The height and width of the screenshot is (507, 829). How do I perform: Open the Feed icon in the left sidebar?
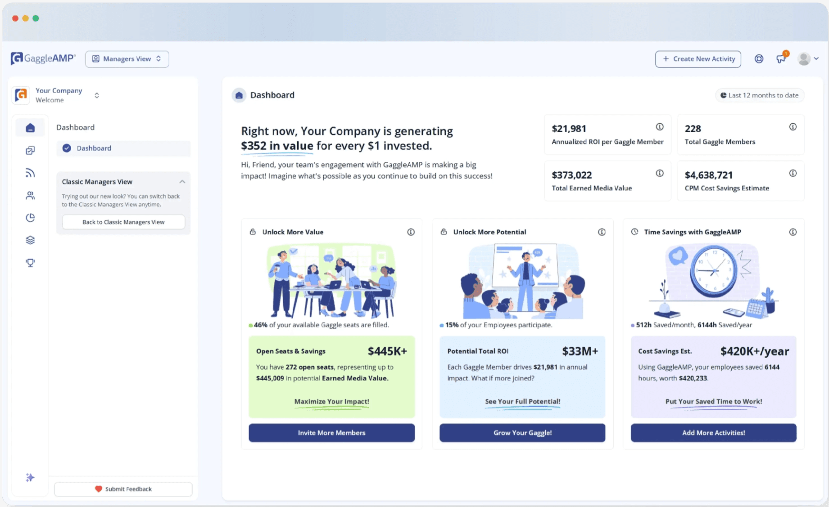tap(30, 172)
